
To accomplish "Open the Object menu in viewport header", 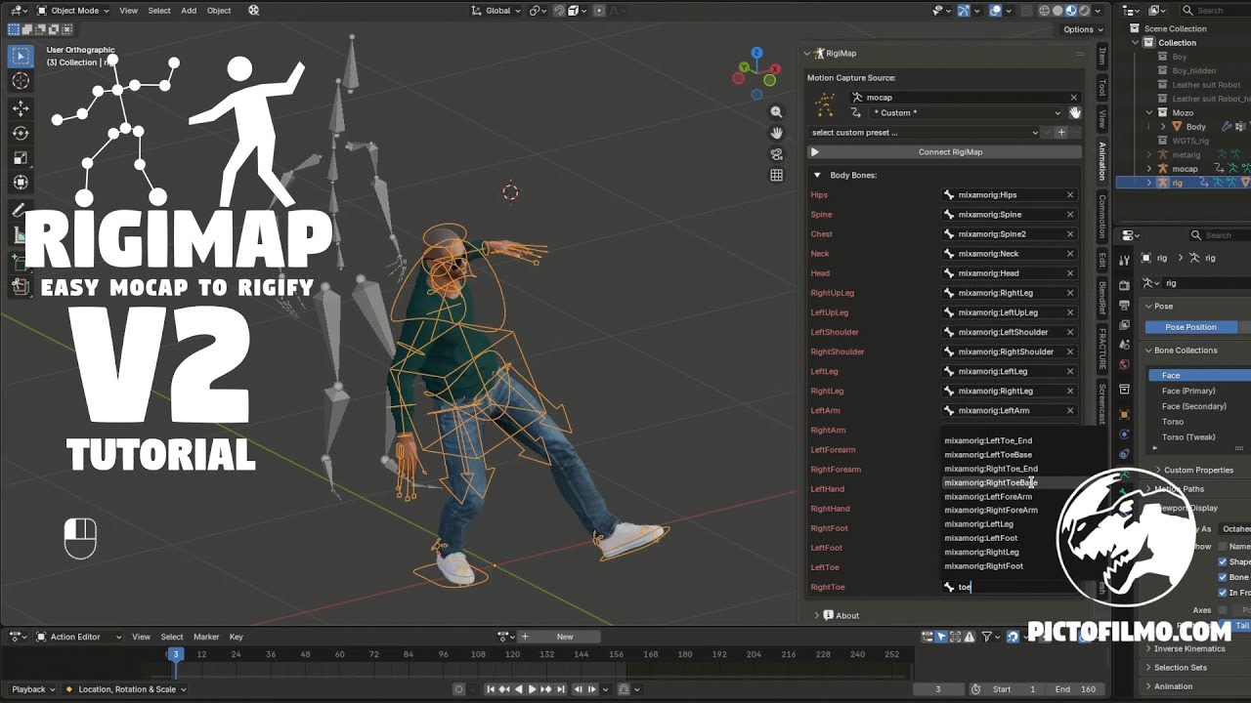I will pos(219,11).
